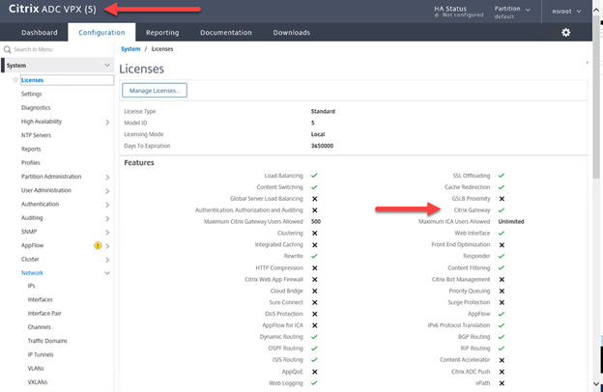Click the search magnifier icon in menu
The image size is (603, 392).
(x=8, y=49)
